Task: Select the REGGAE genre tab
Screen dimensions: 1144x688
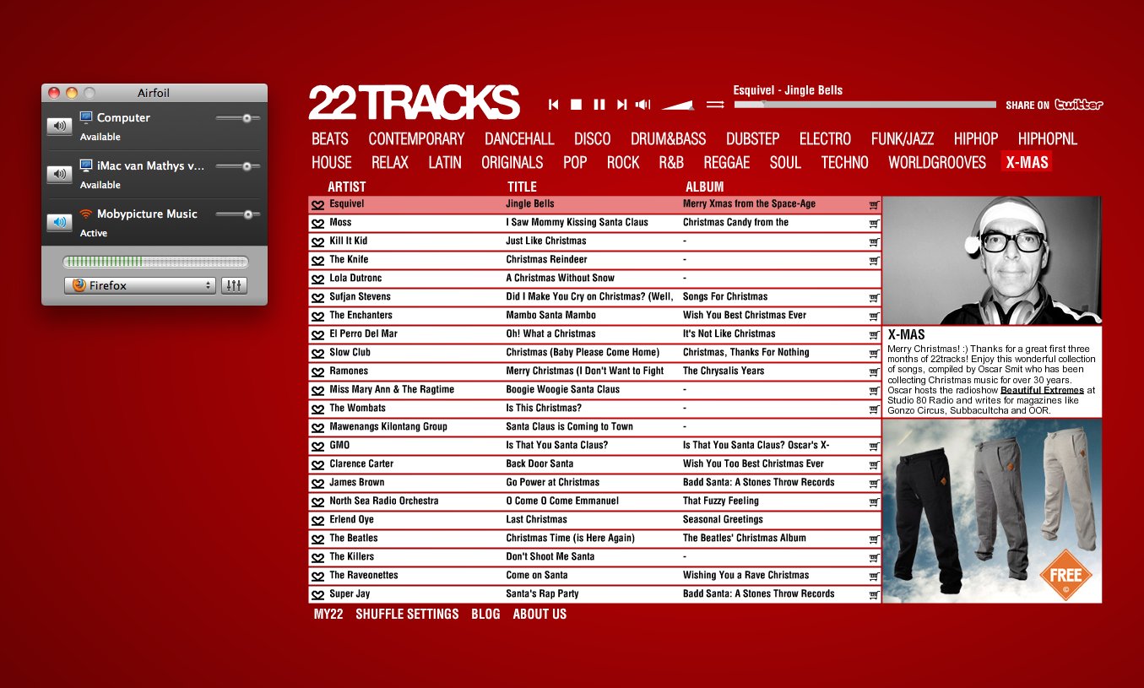Action: coord(727,163)
